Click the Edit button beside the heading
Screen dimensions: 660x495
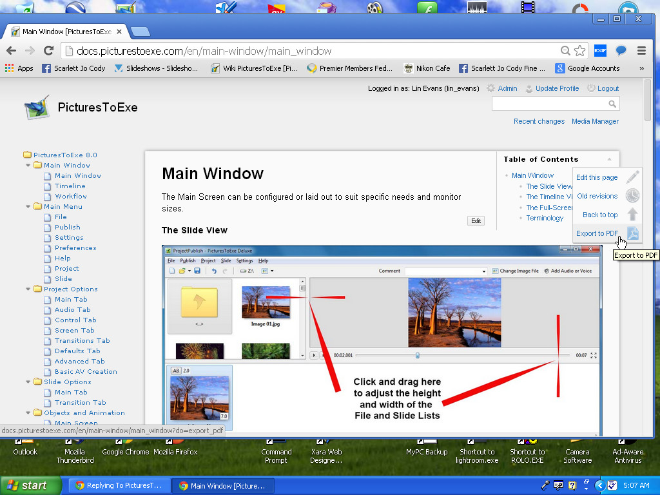pos(476,220)
